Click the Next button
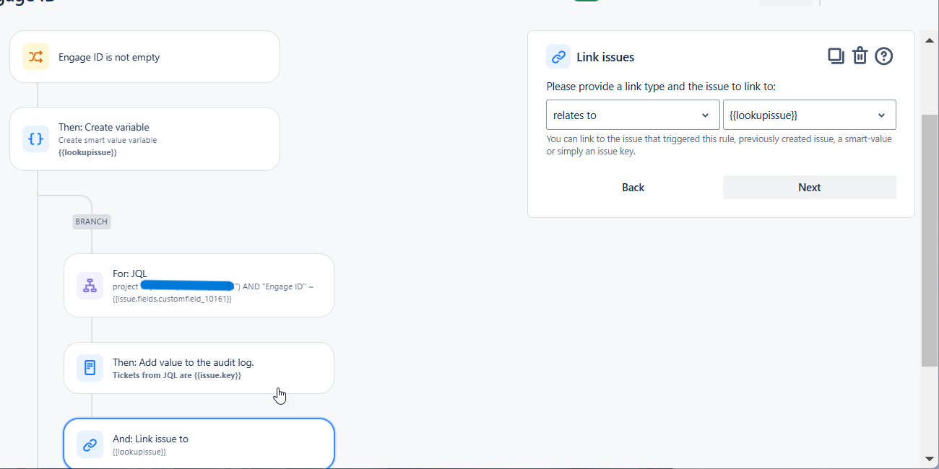 pos(809,187)
